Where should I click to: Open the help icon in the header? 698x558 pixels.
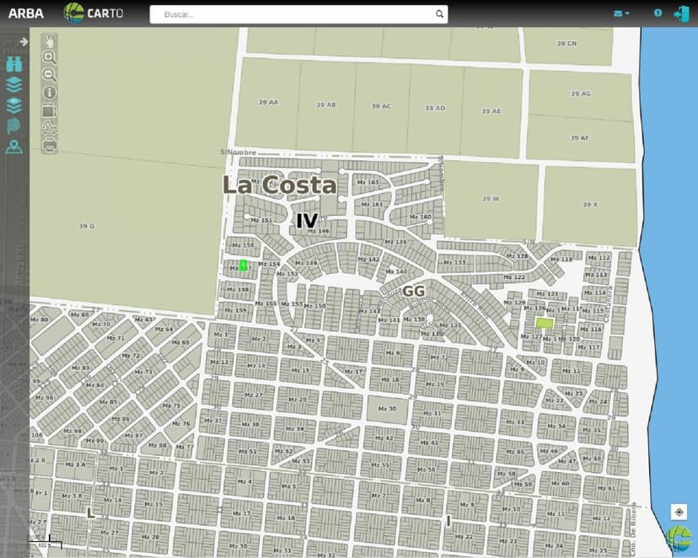658,13
